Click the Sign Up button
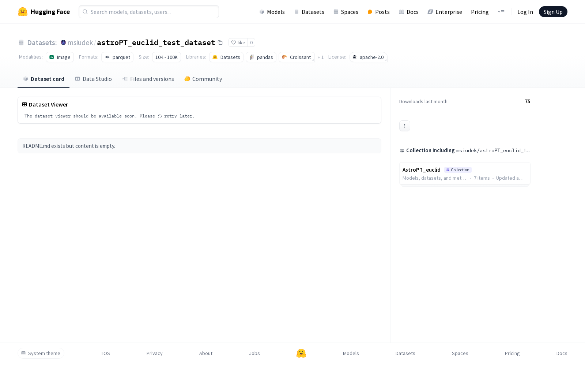The height and width of the screenshot is (366, 585). coord(553,12)
